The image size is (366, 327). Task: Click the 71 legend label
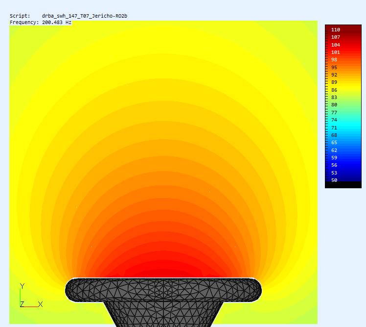point(334,128)
